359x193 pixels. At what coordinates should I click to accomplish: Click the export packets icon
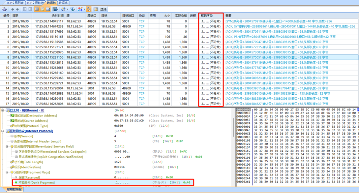[x=63, y=9]
